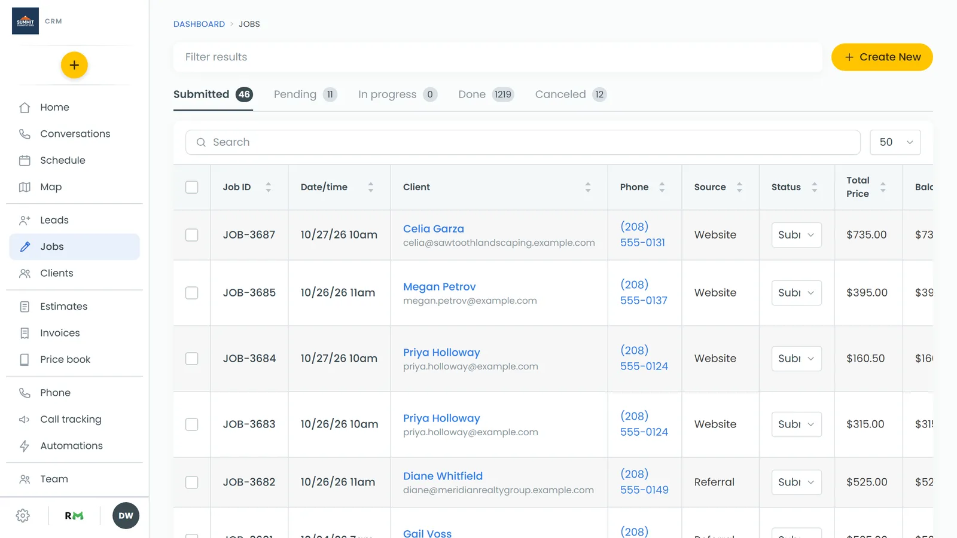Expand the status dropdown for JOB-3684
The width and height of the screenshot is (957, 538).
(x=796, y=359)
